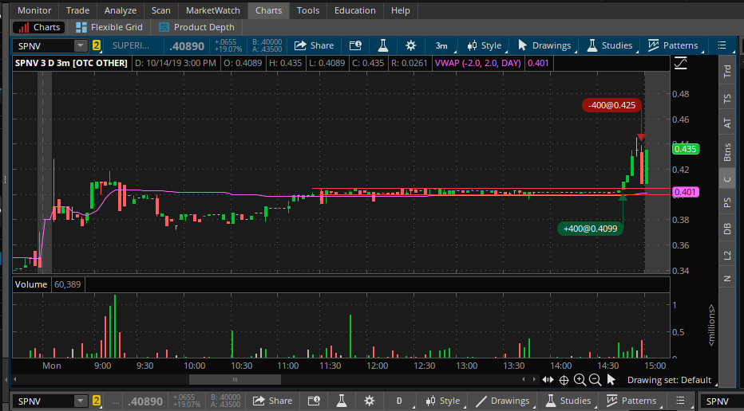
Task: Select the pointer arrow tool under chart
Action: (x=611, y=380)
